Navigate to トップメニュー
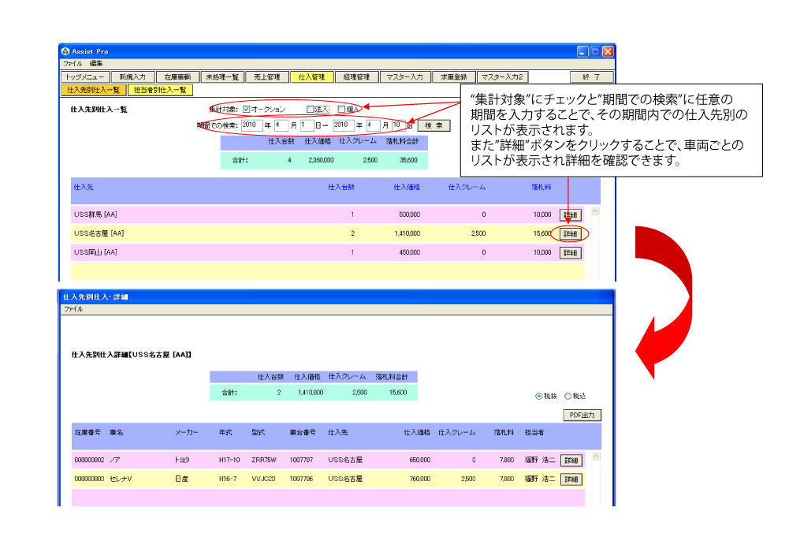Viewport: 789px width, 548px height. [84, 77]
